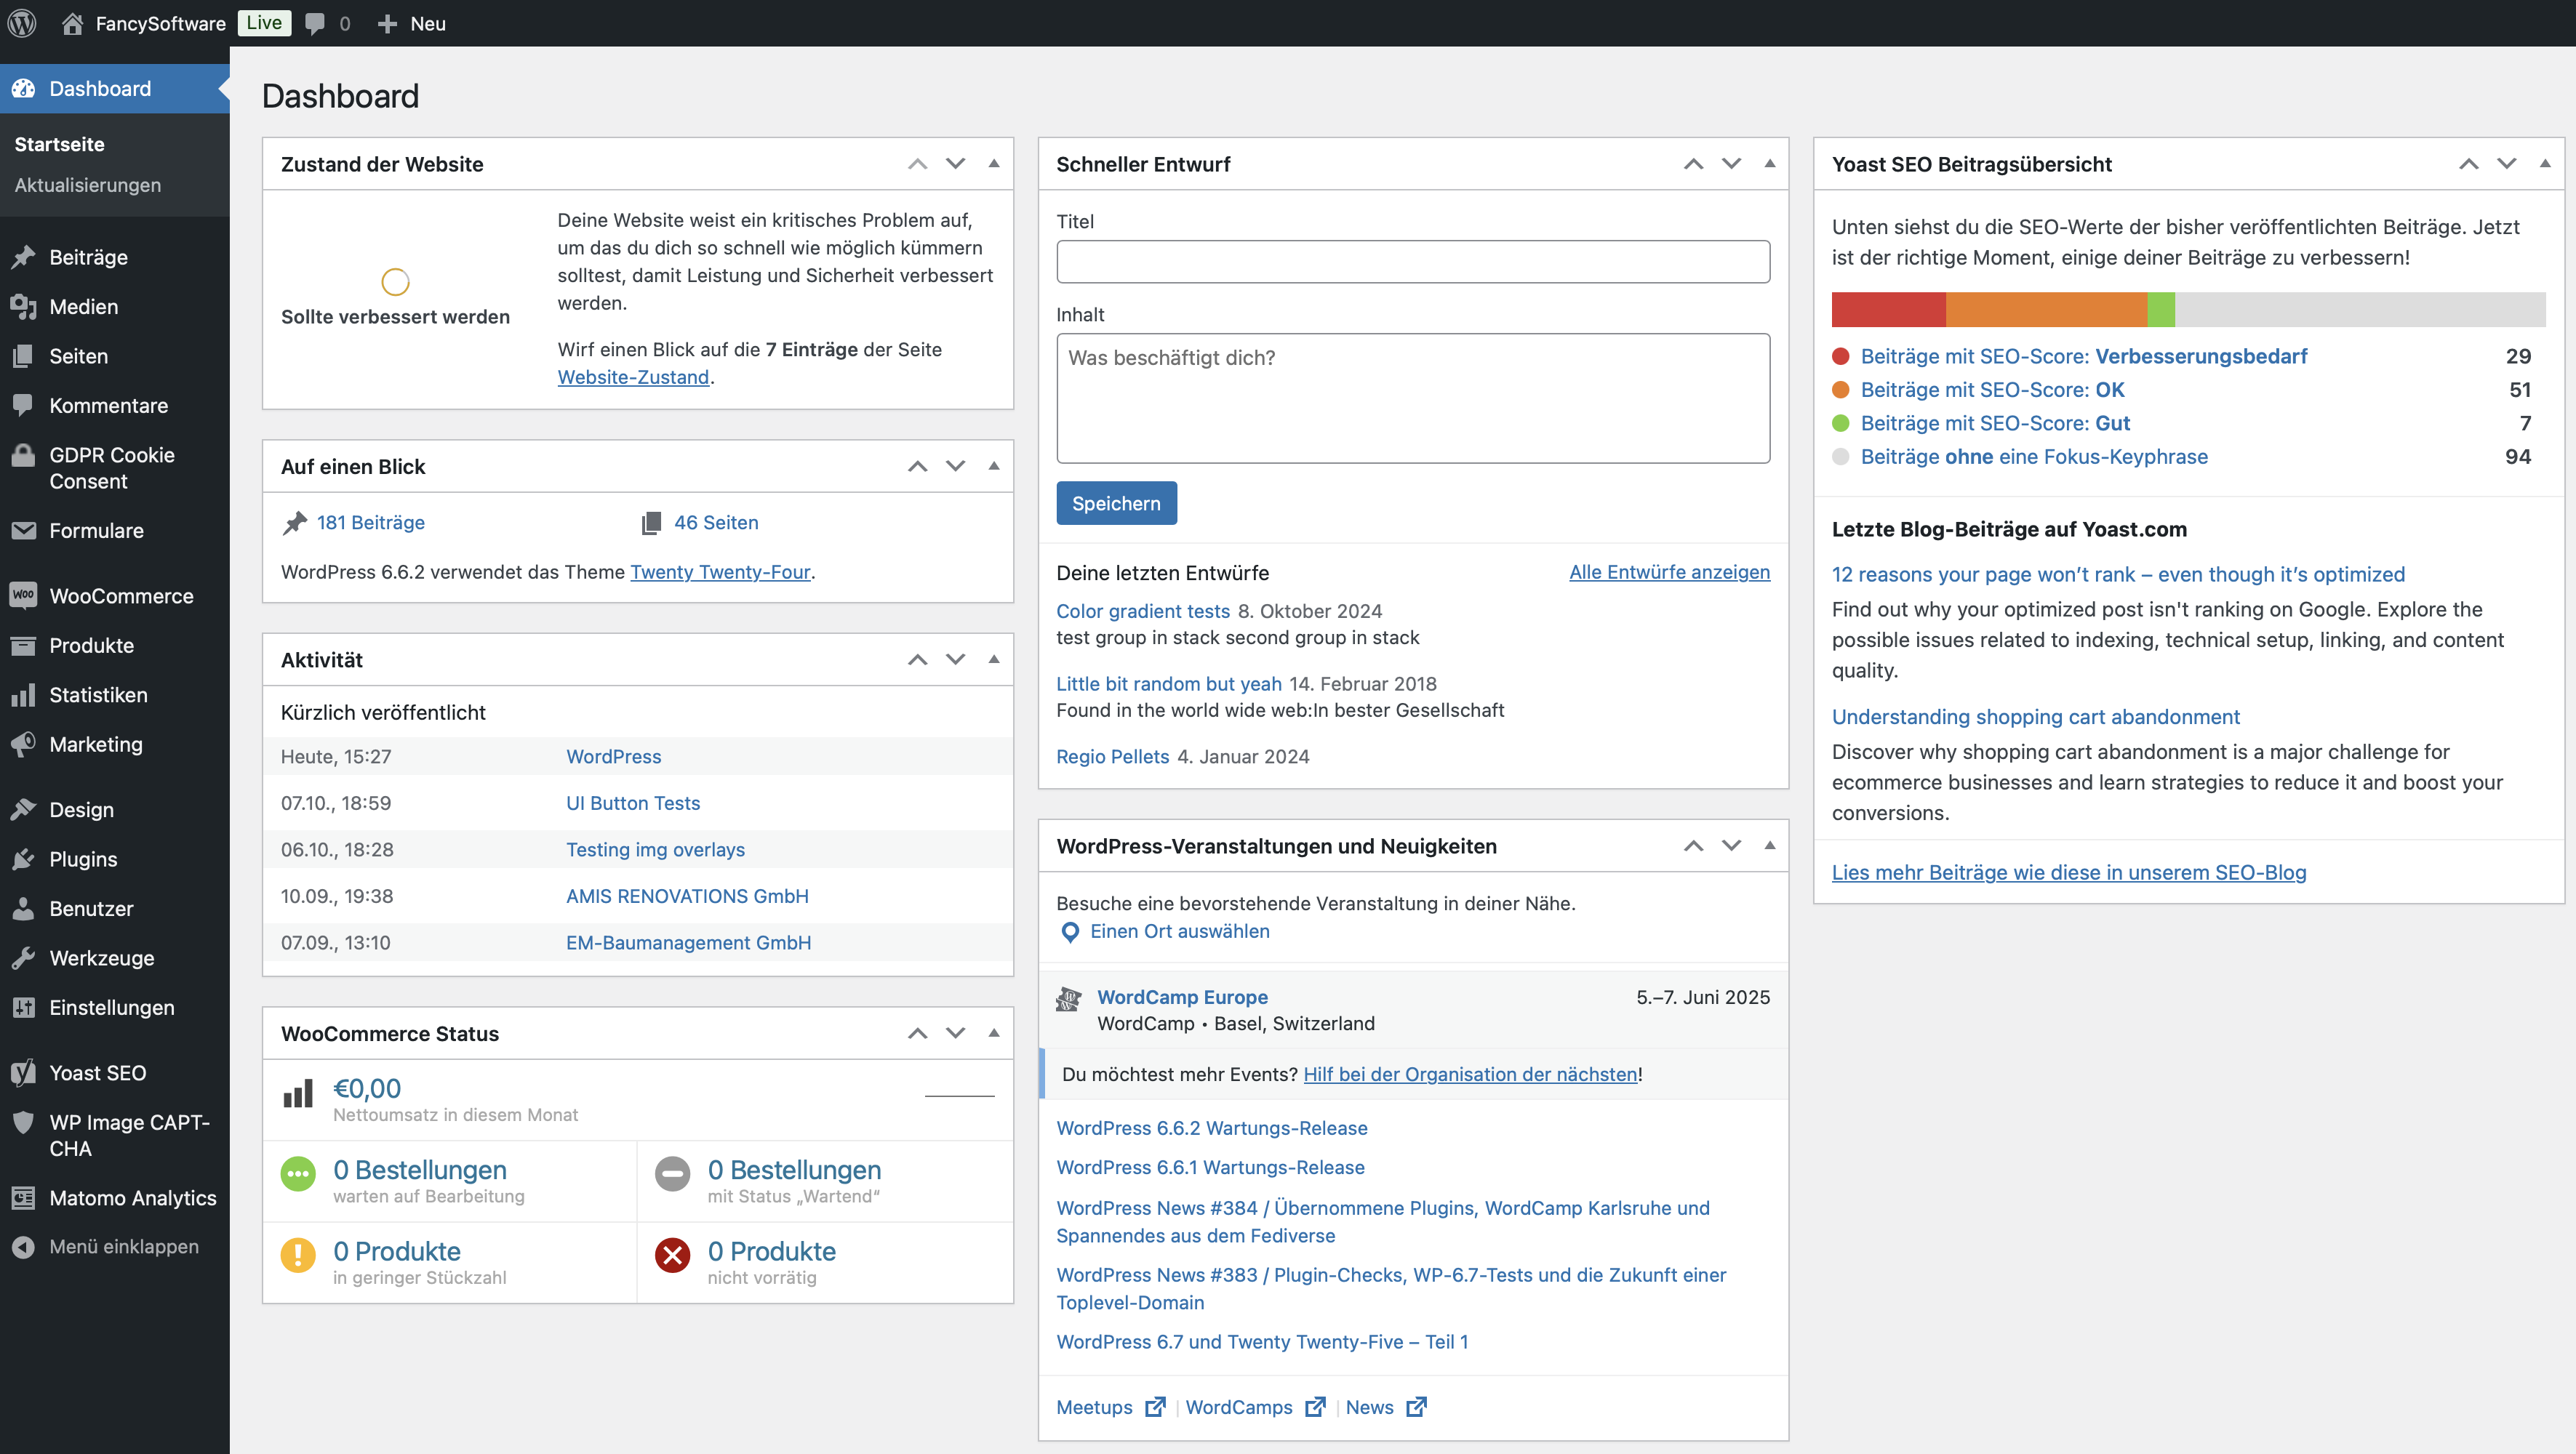Focus the Inhalt text area
This screenshot has height=1454, width=2576.
point(1413,398)
